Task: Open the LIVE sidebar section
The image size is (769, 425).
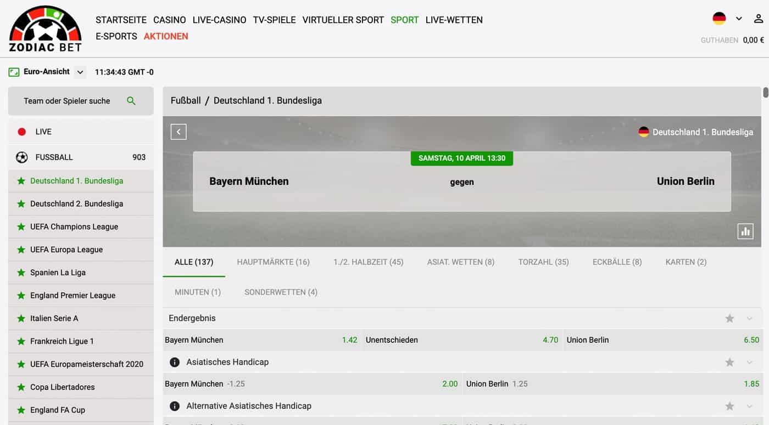Action: [81, 132]
